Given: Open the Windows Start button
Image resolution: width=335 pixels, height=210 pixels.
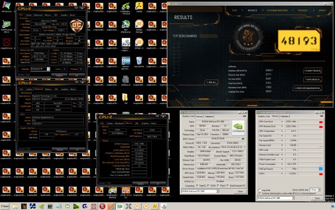Looking at the screenshot, I should (4, 206).
